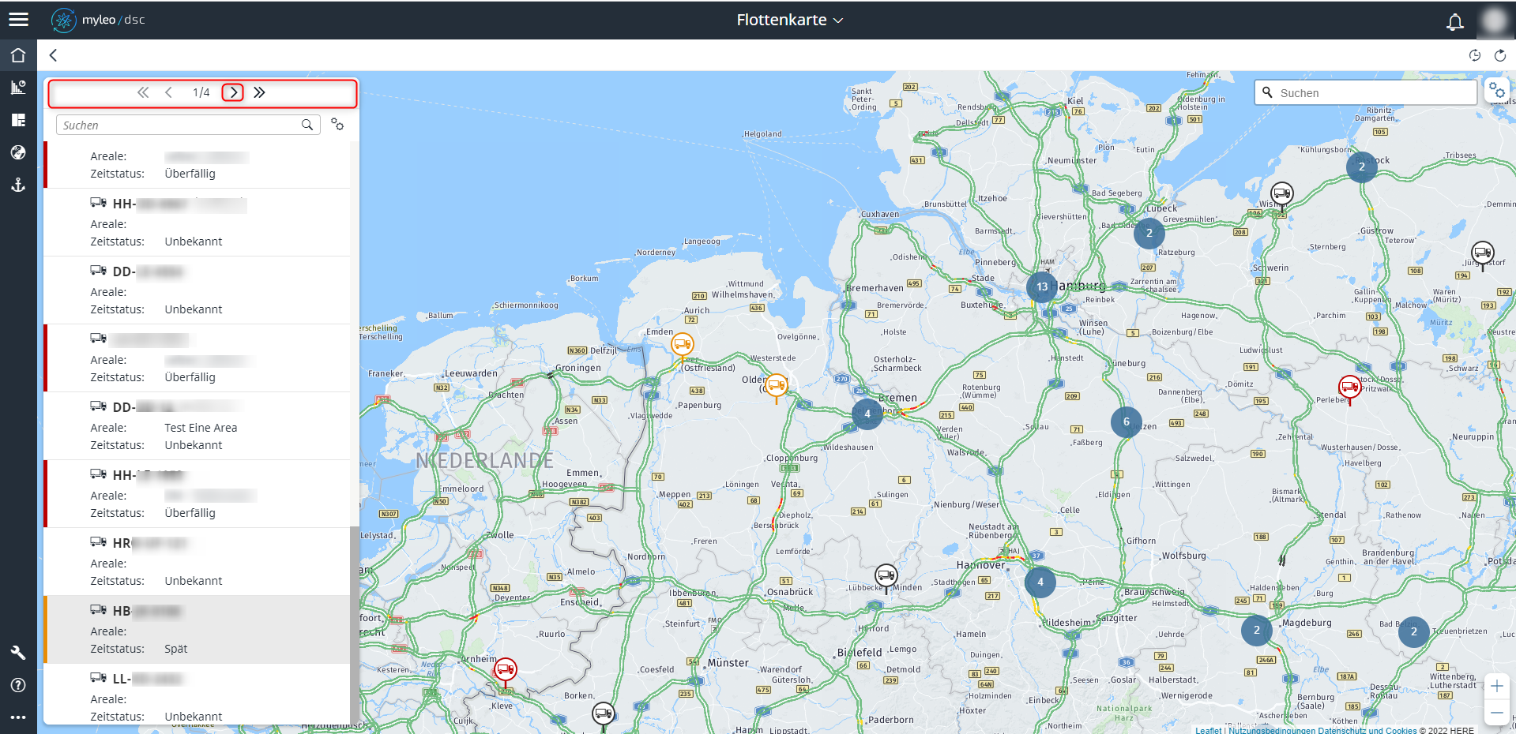Click the Test Eine Area text
The height and width of the screenshot is (734, 1516).
point(201,428)
